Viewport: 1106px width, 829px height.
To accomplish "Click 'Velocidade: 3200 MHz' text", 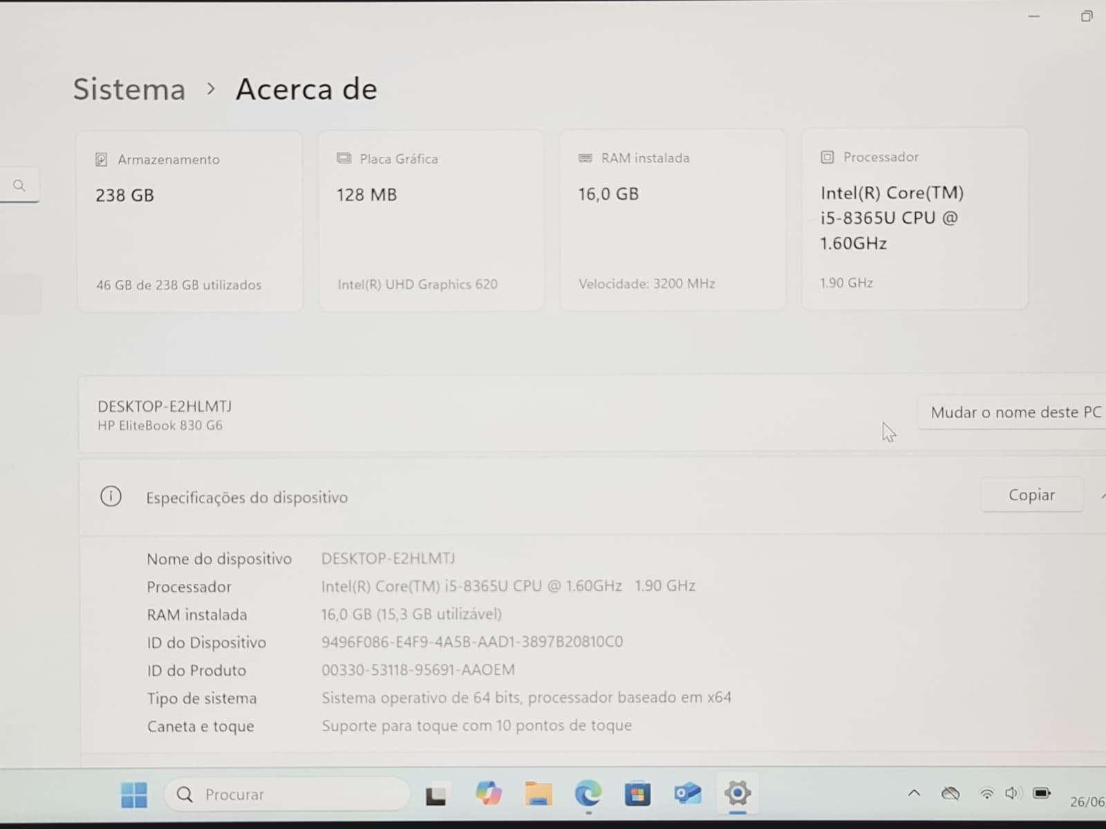I will tap(647, 283).
